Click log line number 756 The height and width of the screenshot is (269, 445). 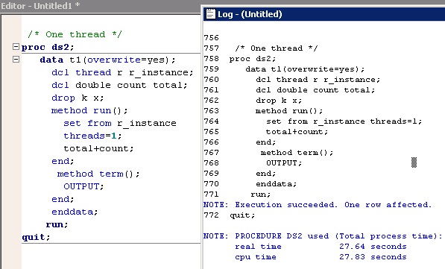click(211, 38)
